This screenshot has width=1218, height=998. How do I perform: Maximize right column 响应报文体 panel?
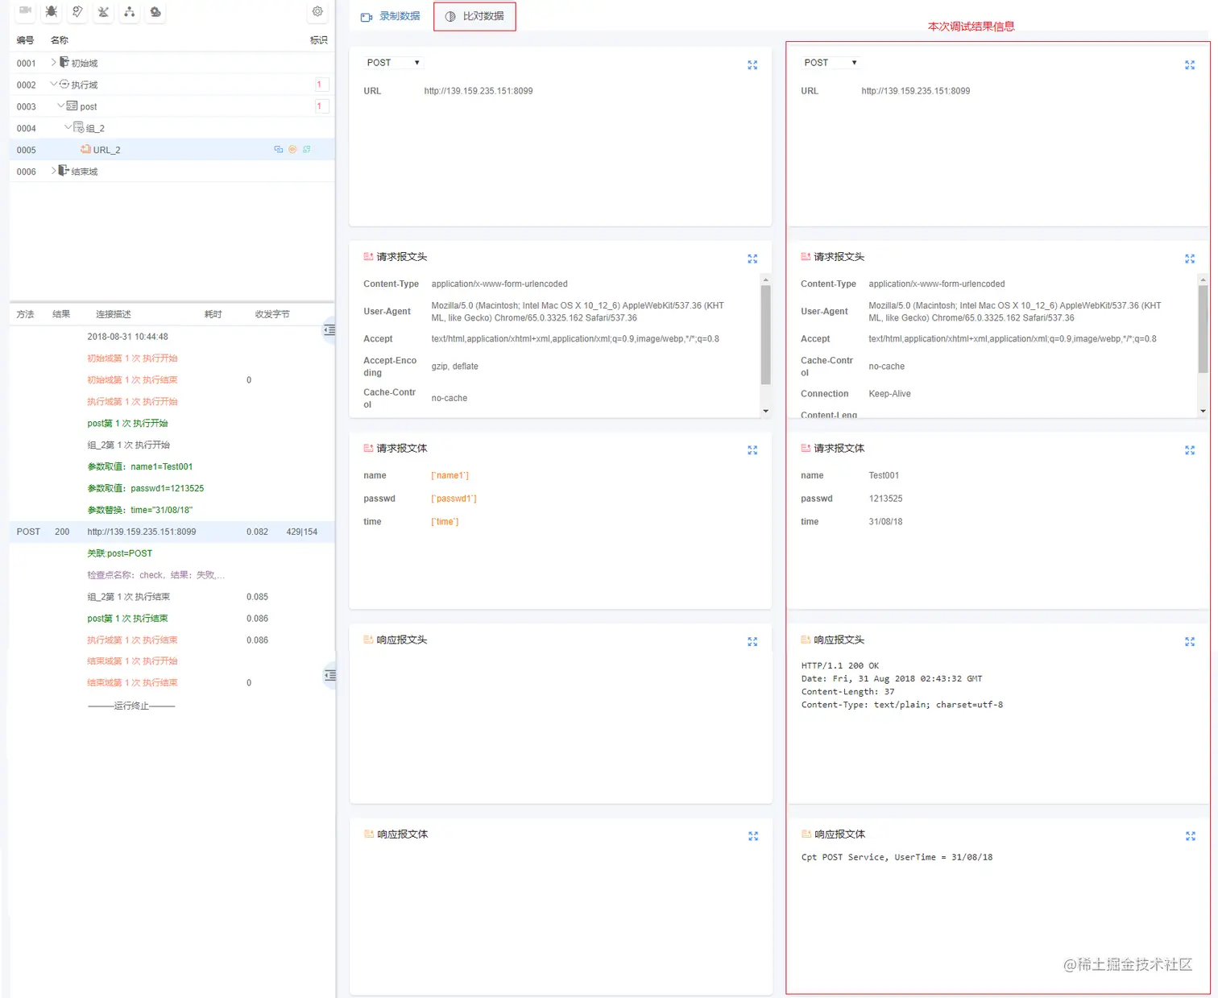(x=1191, y=836)
